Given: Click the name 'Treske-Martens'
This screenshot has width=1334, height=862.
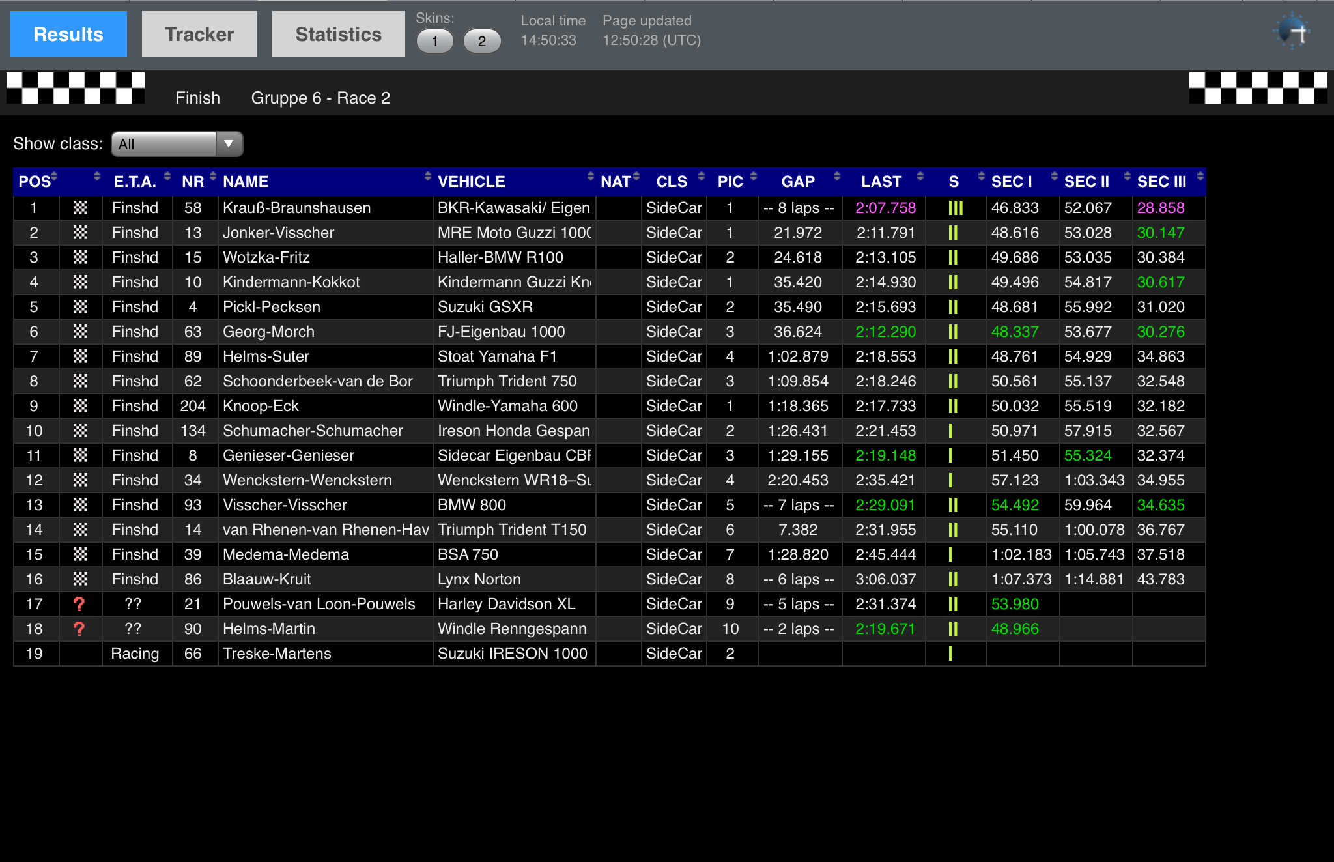Looking at the screenshot, I should coord(277,654).
